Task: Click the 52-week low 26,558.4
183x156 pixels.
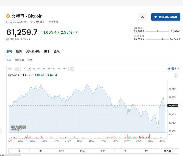Action: point(139,39)
